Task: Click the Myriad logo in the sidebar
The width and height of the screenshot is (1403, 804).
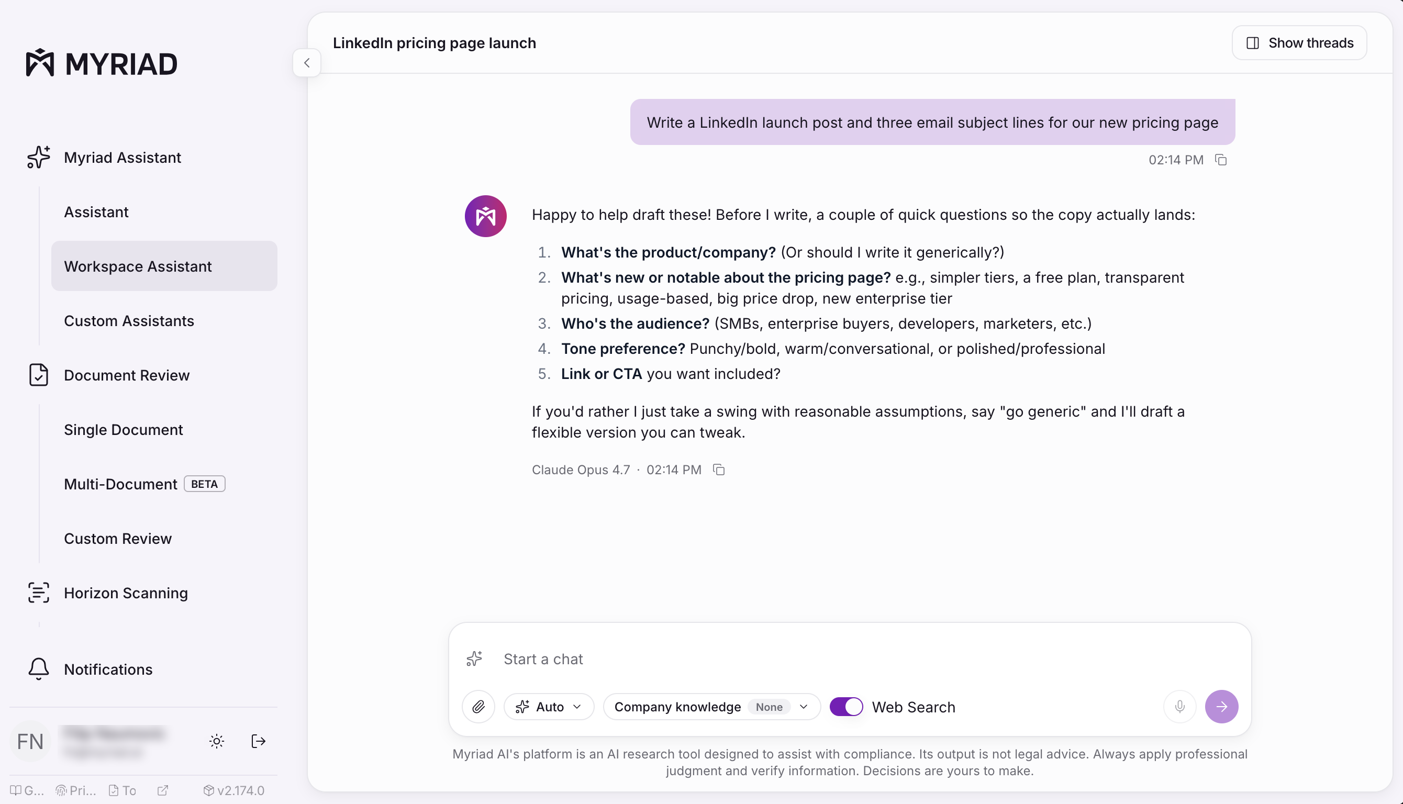Action: pos(102,63)
